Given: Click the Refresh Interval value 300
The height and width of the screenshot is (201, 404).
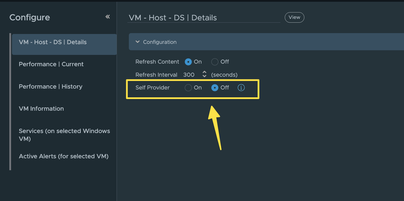Looking at the screenshot, I should pos(189,75).
